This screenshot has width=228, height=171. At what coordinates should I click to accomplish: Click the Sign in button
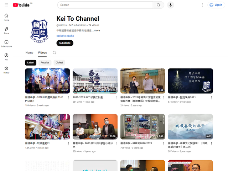tap(216, 5)
